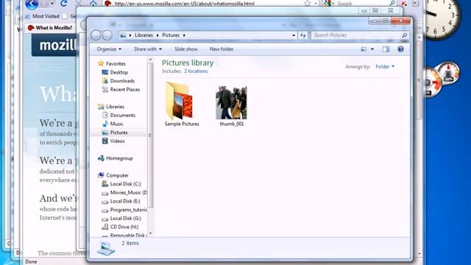Open Desktop in Favorites
The height and width of the screenshot is (265, 471).
tap(118, 72)
